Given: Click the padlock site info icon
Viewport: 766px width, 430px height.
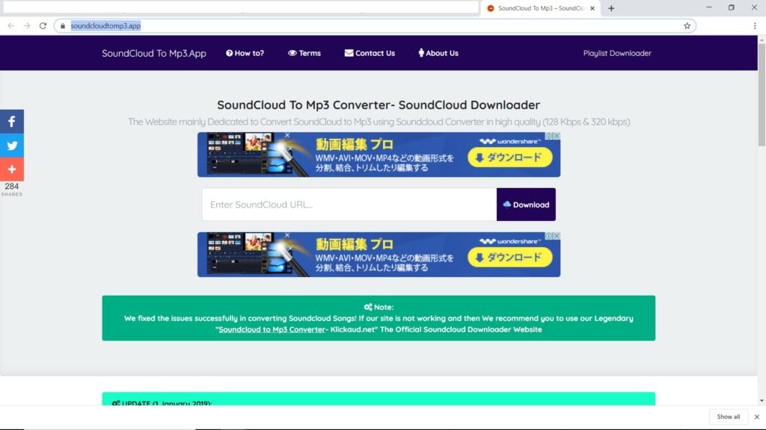Looking at the screenshot, I should (x=63, y=26).
